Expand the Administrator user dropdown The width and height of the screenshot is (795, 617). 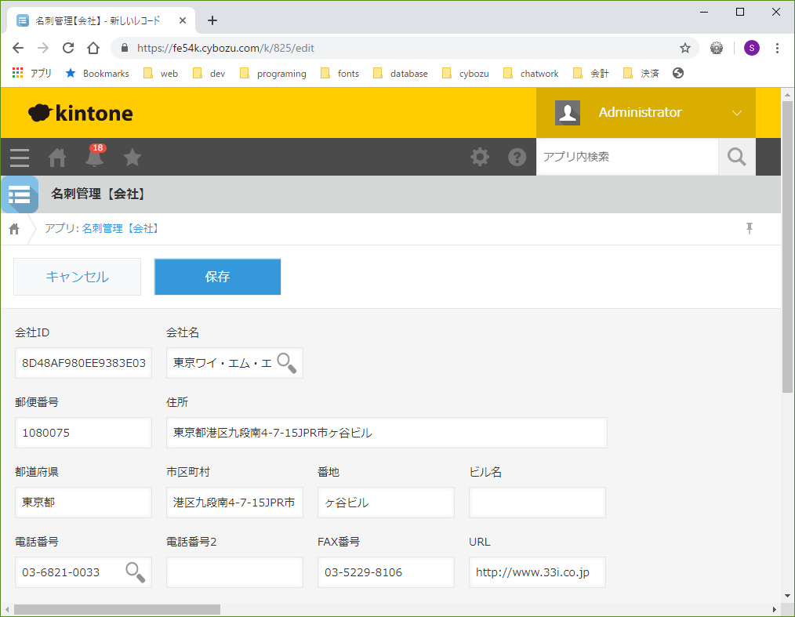[737, 113]
